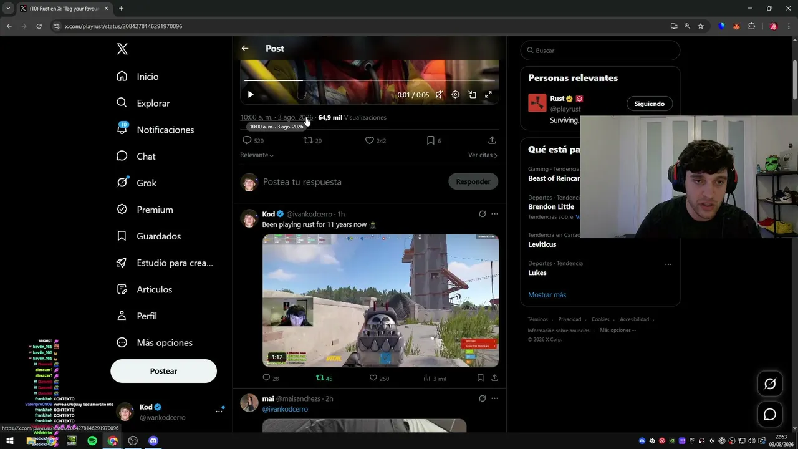
Task: Open Notificaciones in the sidebar
Action: click(155, 130)
